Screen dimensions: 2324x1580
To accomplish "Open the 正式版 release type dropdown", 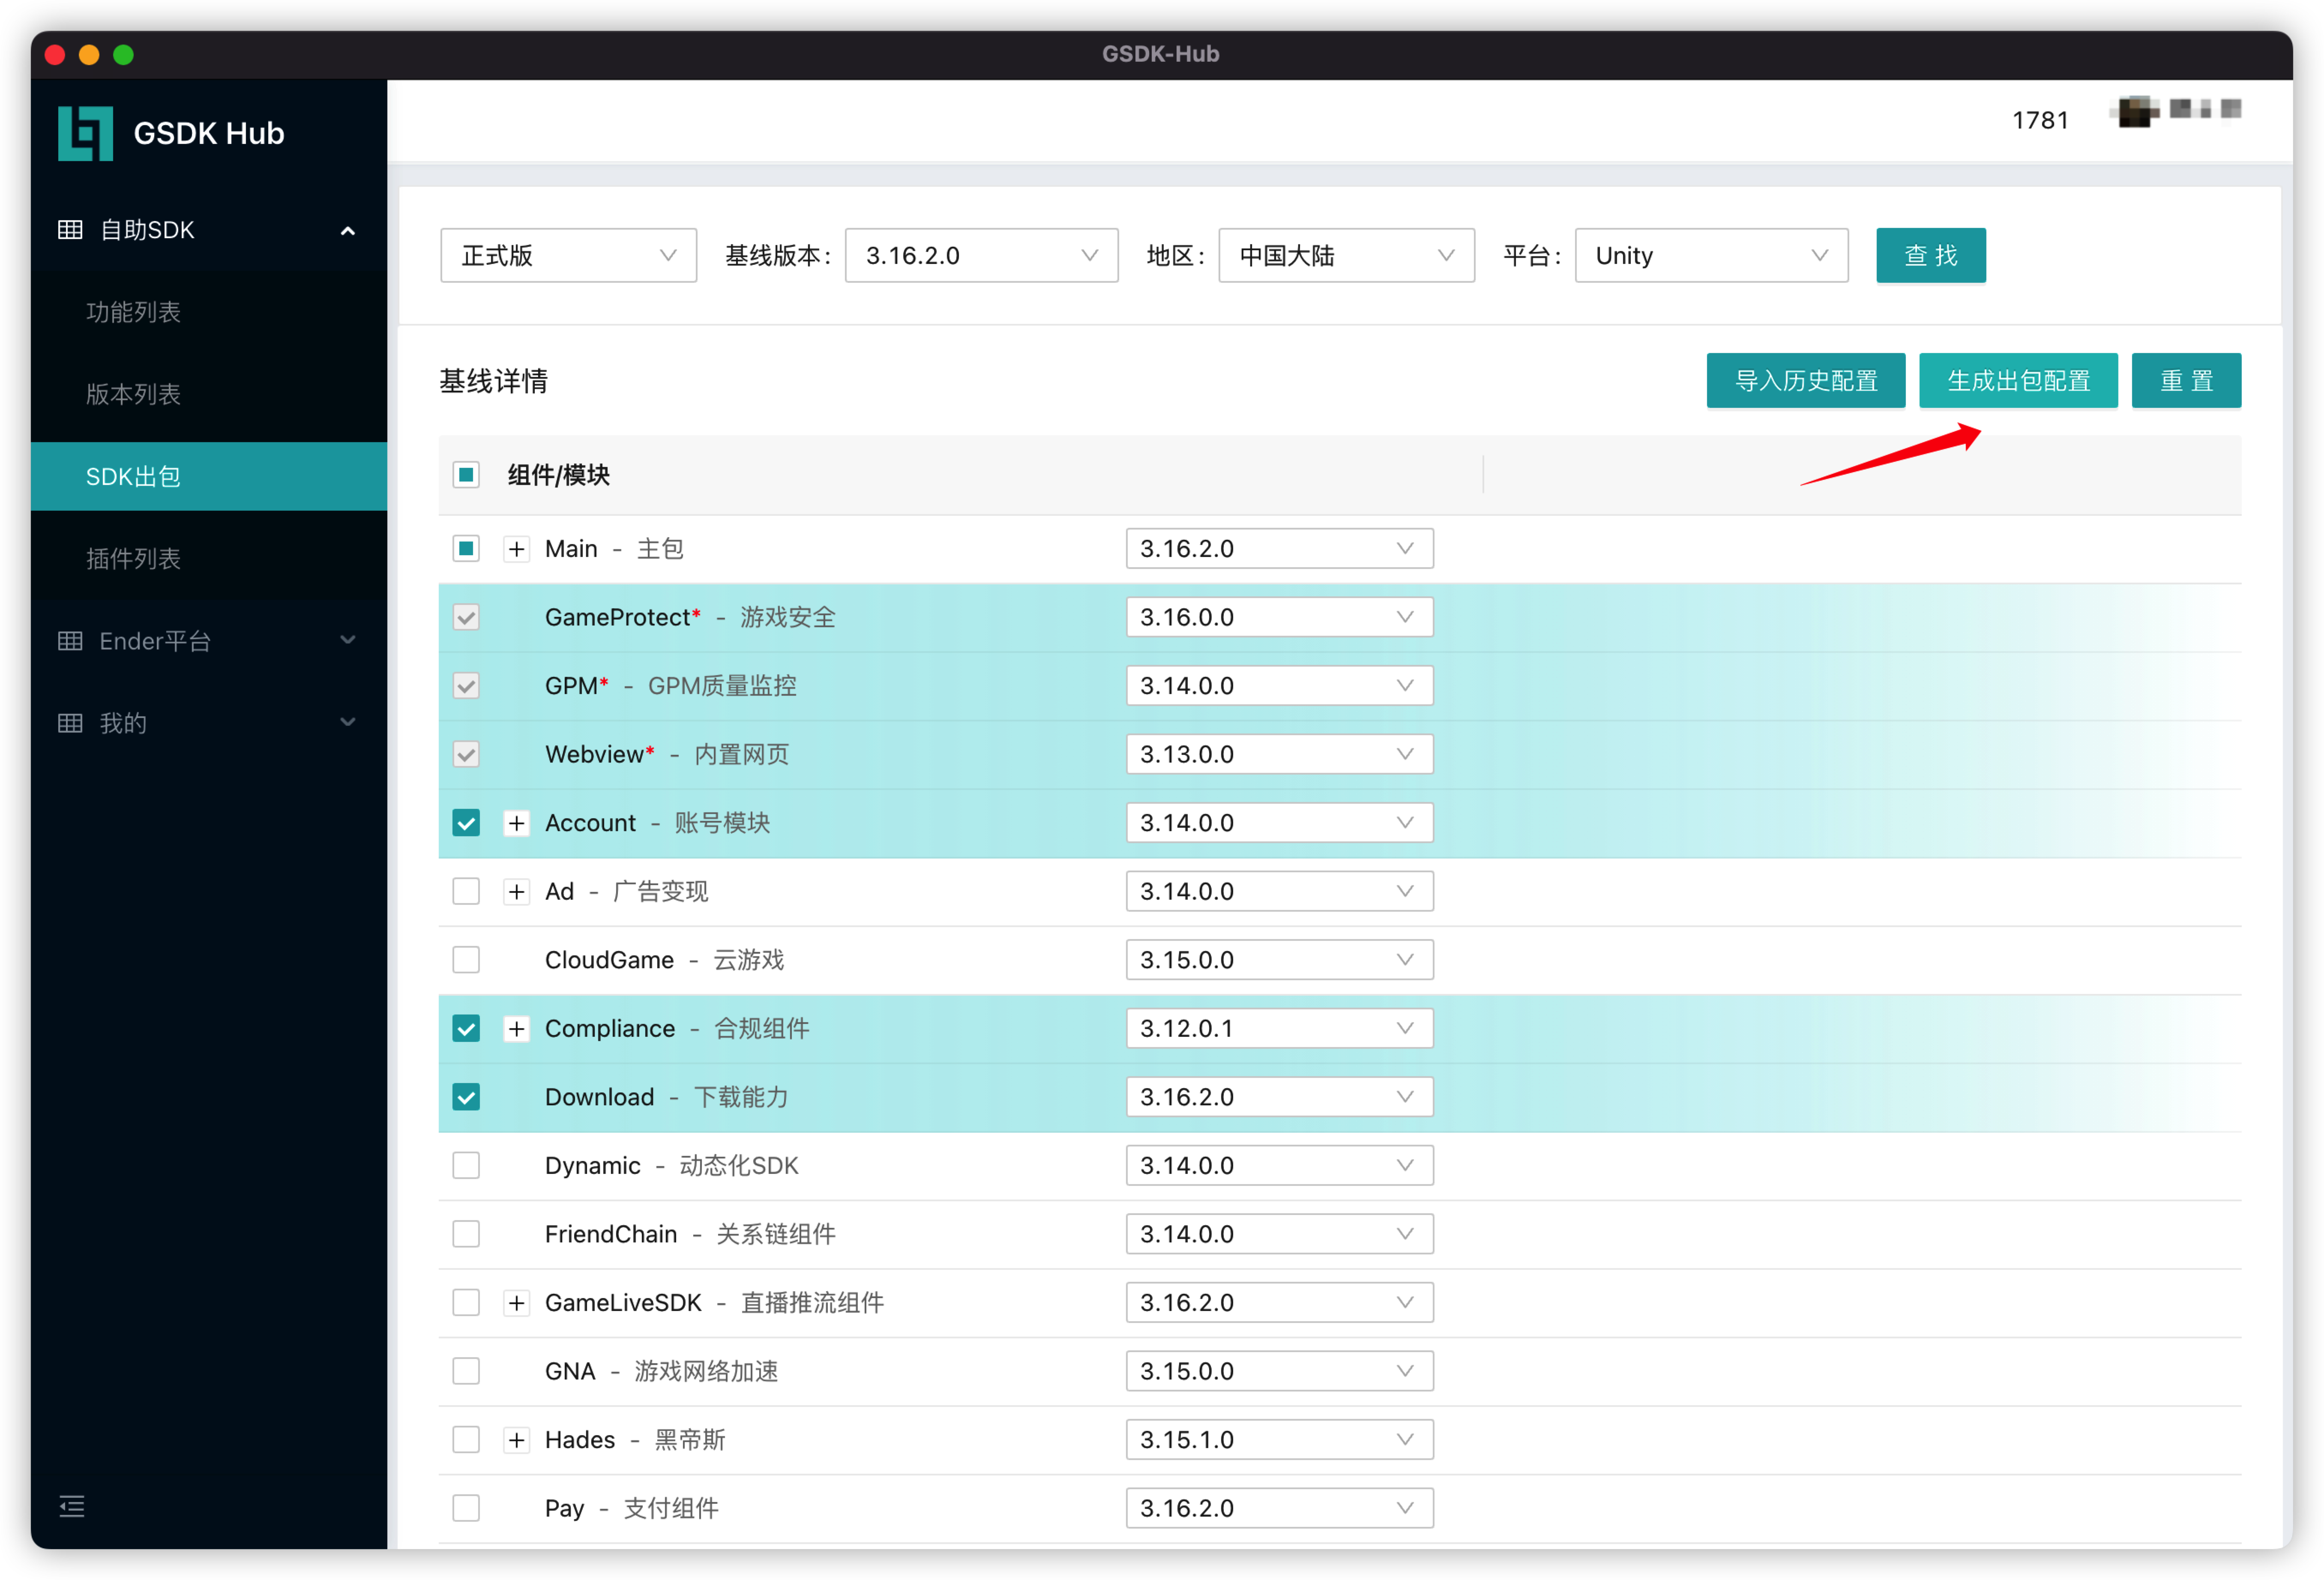I will tap(568, 256).
